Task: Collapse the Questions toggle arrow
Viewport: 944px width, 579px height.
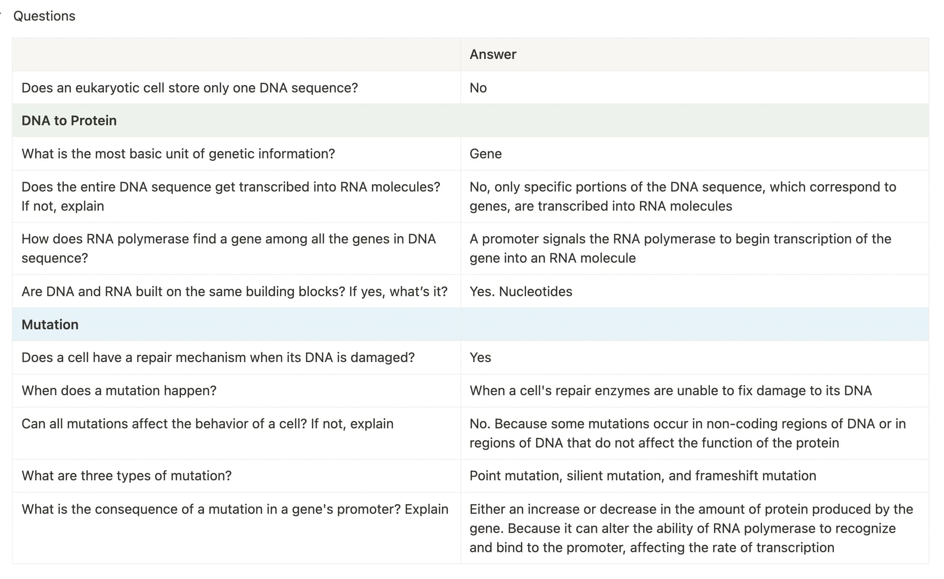Action: pos(1,15)
